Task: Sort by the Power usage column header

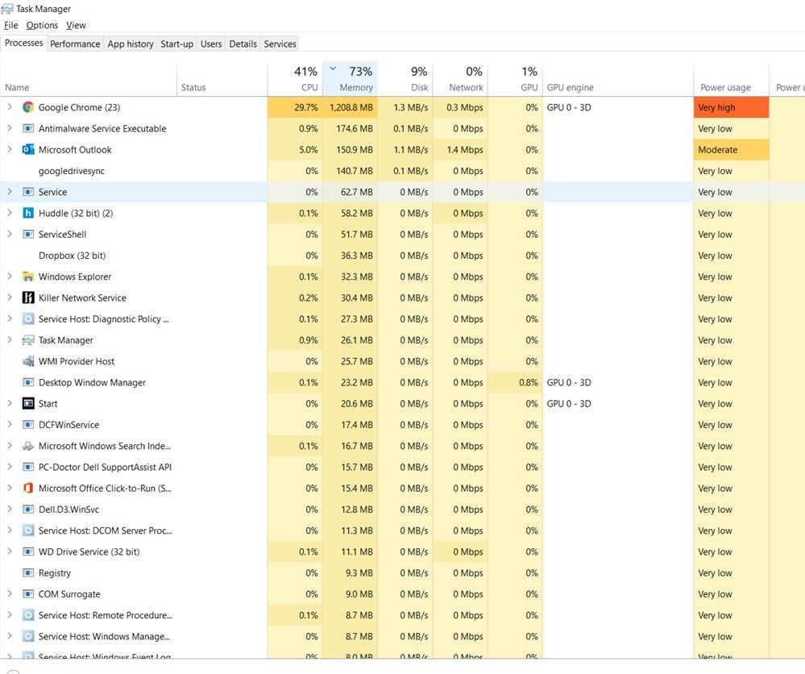Action: point(731,80)
